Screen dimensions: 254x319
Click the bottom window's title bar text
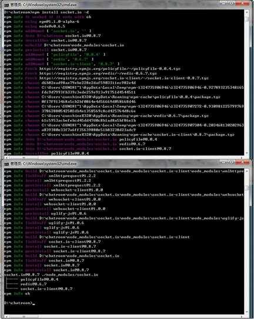(x=44, y=164)
